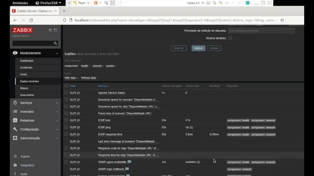Click the shield icon in the address bar

64,20
